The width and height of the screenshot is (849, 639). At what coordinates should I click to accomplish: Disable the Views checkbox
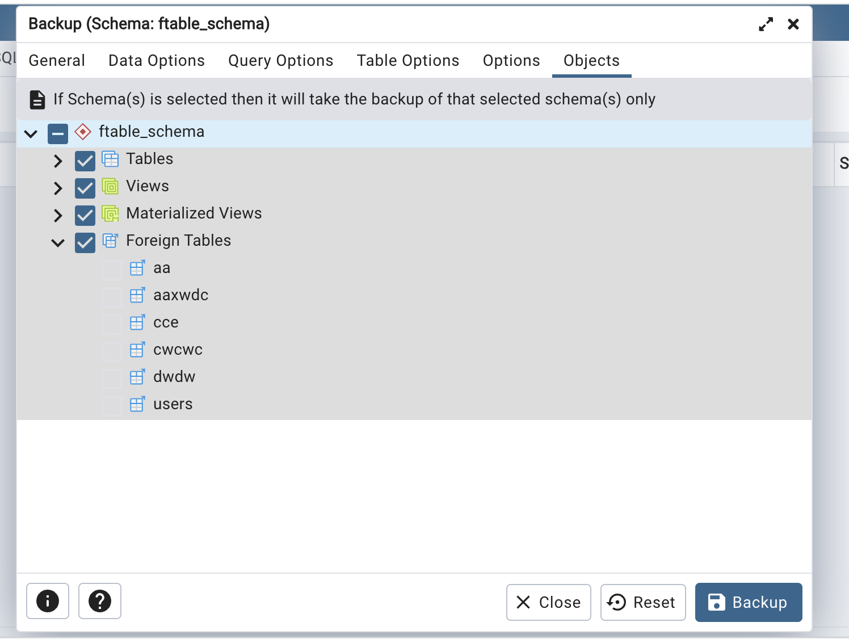(x=85, y=188)
